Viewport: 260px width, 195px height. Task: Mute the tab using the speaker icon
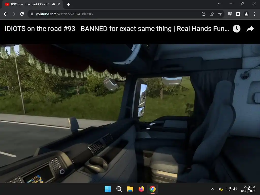point(53,4)
